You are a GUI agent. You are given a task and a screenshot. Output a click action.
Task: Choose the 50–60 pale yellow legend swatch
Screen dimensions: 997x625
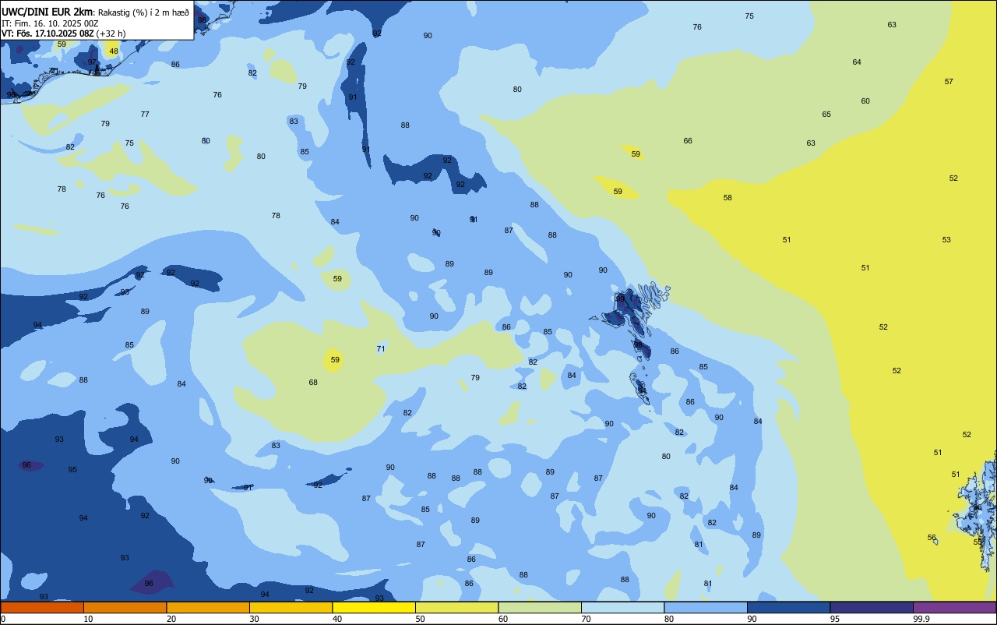[x=456, y=607]
